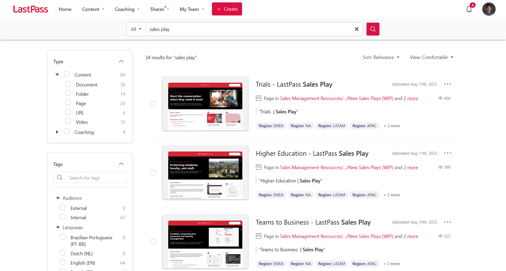The image size is (506, 271).
Task: Click the 406 views eye icon
Action: [440, 98]
